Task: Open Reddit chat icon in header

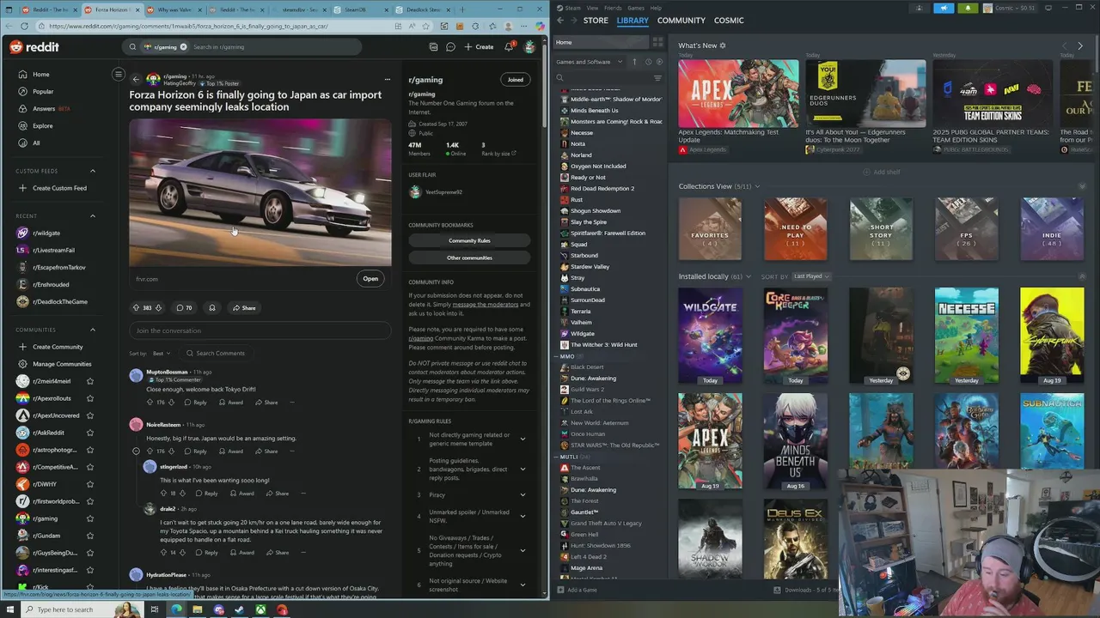Action: tap(450, 46)
